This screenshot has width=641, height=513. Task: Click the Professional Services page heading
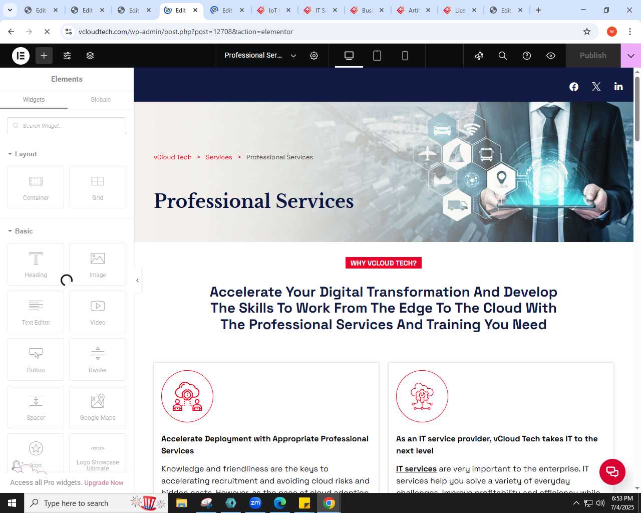[254, 201]
